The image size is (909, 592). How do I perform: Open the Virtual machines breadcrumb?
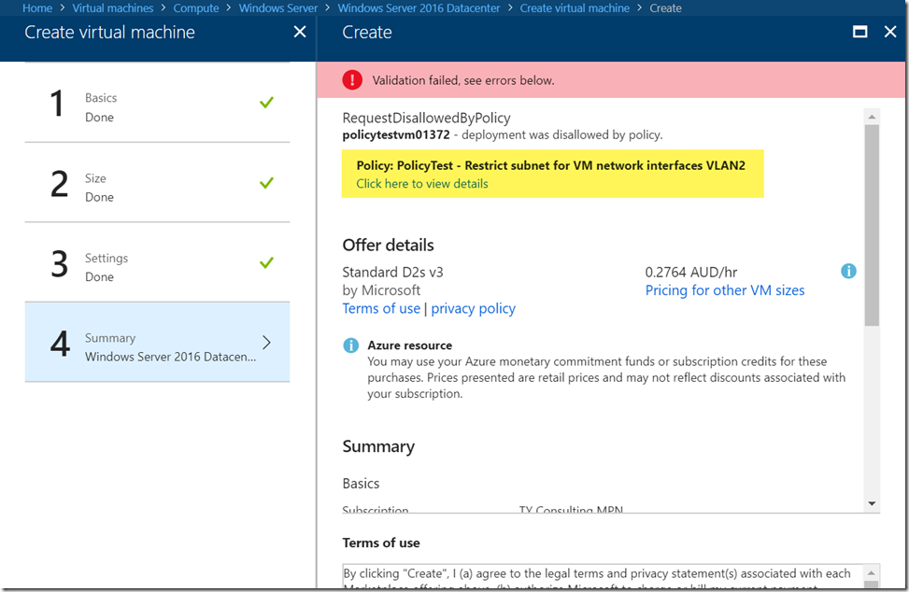[112, 8]
